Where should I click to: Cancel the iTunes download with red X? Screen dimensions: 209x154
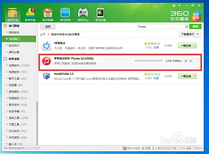(191, 61)
